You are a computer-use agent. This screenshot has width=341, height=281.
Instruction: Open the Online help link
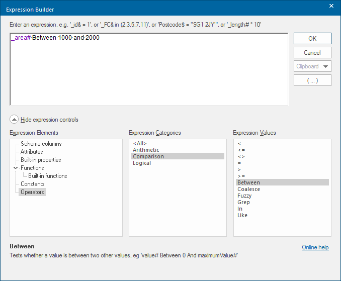[x=315, y=247]
